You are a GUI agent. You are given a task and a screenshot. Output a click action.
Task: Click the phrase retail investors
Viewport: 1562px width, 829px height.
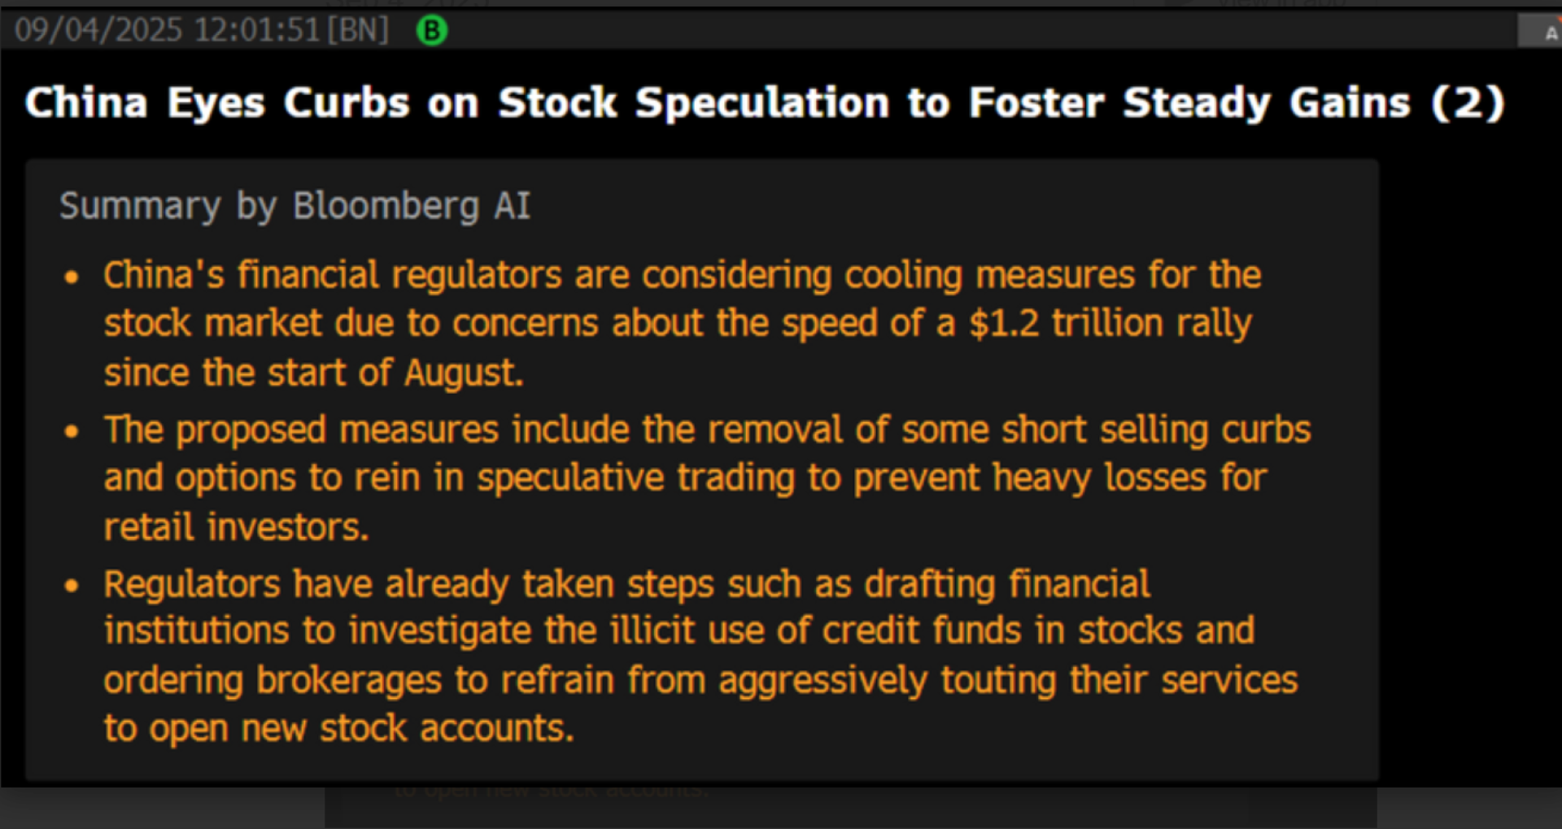[x=236, y=527]
